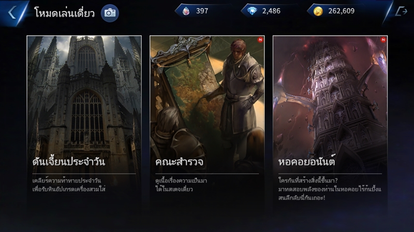Tap the red N badge on หอคอยอนันต์ card
414x232 pixels.
pyautogui.click(x=383, y=40)
